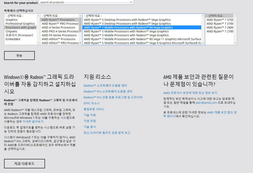Open AMD 프로세서 보안에 대한 최신 정보 보기 link

(x=190, y=93)
